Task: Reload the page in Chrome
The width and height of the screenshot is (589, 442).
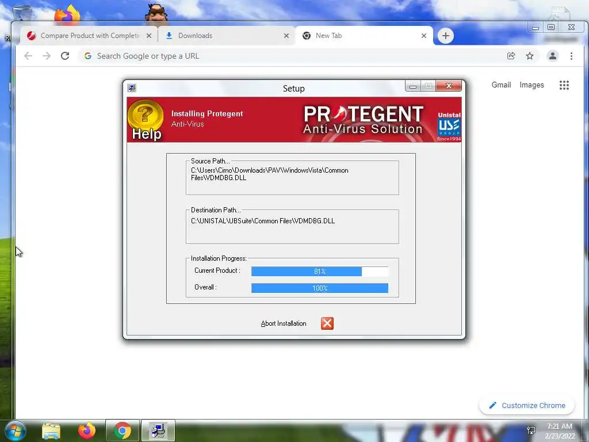Action: pos(65,56)
